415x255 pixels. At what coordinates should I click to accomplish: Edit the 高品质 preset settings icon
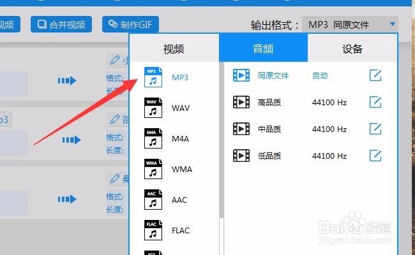click(x=375, y=102)
